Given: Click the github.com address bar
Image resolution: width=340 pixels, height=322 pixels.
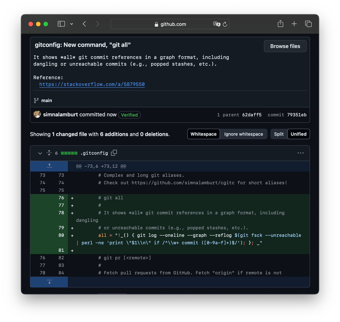Looking at the screenshot, I should coord(170,24).
